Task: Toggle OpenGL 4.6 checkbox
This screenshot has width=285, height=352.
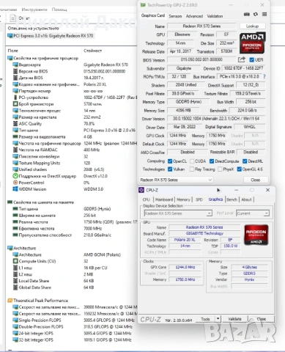Action: (x=240, y=169)
